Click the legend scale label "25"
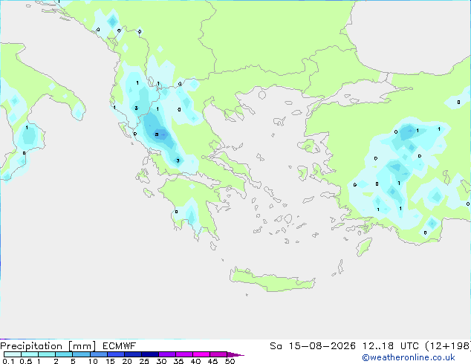Viewport: 471px width, 364px height. pyautogui.click(x=144, y=361)
